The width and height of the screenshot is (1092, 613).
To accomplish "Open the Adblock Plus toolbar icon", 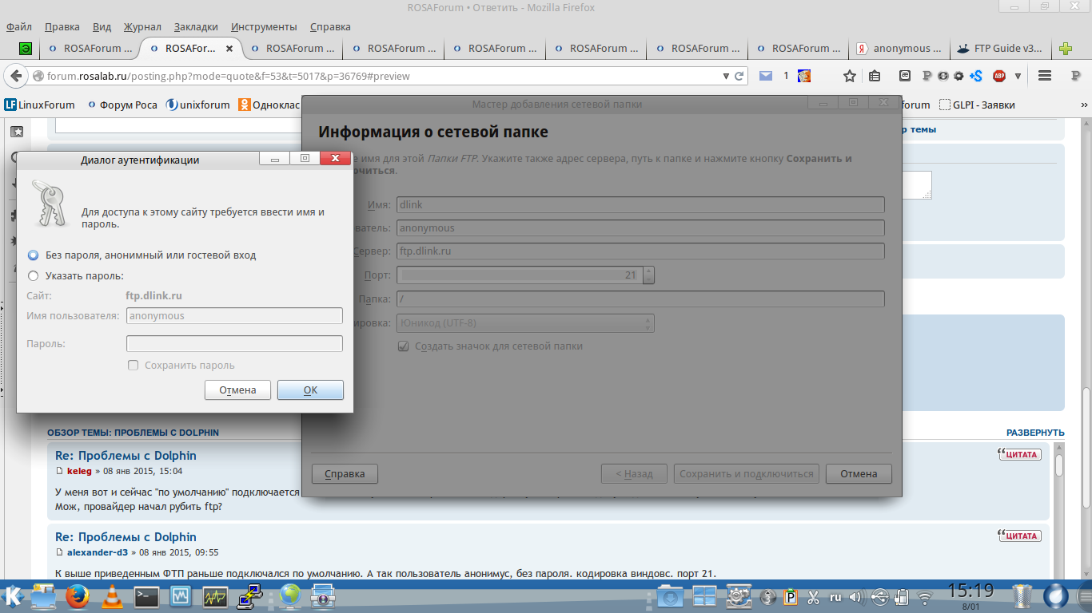I will click(999, 76).
